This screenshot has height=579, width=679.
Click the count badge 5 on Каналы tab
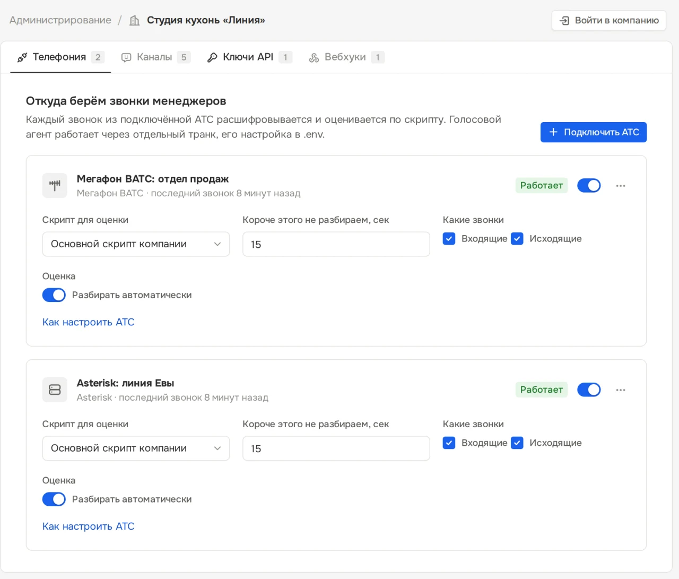coord(184,57)
